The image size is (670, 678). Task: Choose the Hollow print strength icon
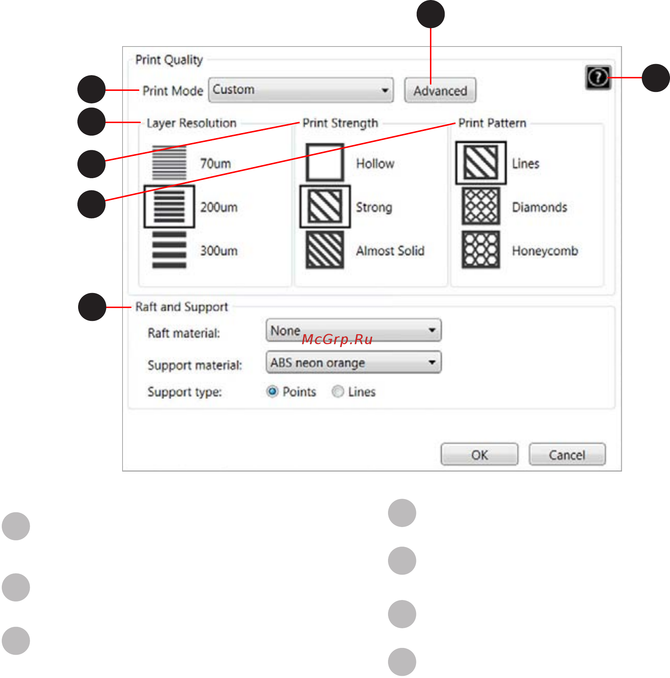coord(325,163)
